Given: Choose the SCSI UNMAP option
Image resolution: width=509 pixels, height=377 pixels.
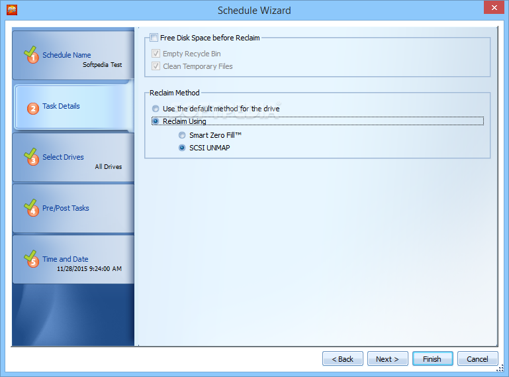Looking at the screenshot, I should [182, 148].
